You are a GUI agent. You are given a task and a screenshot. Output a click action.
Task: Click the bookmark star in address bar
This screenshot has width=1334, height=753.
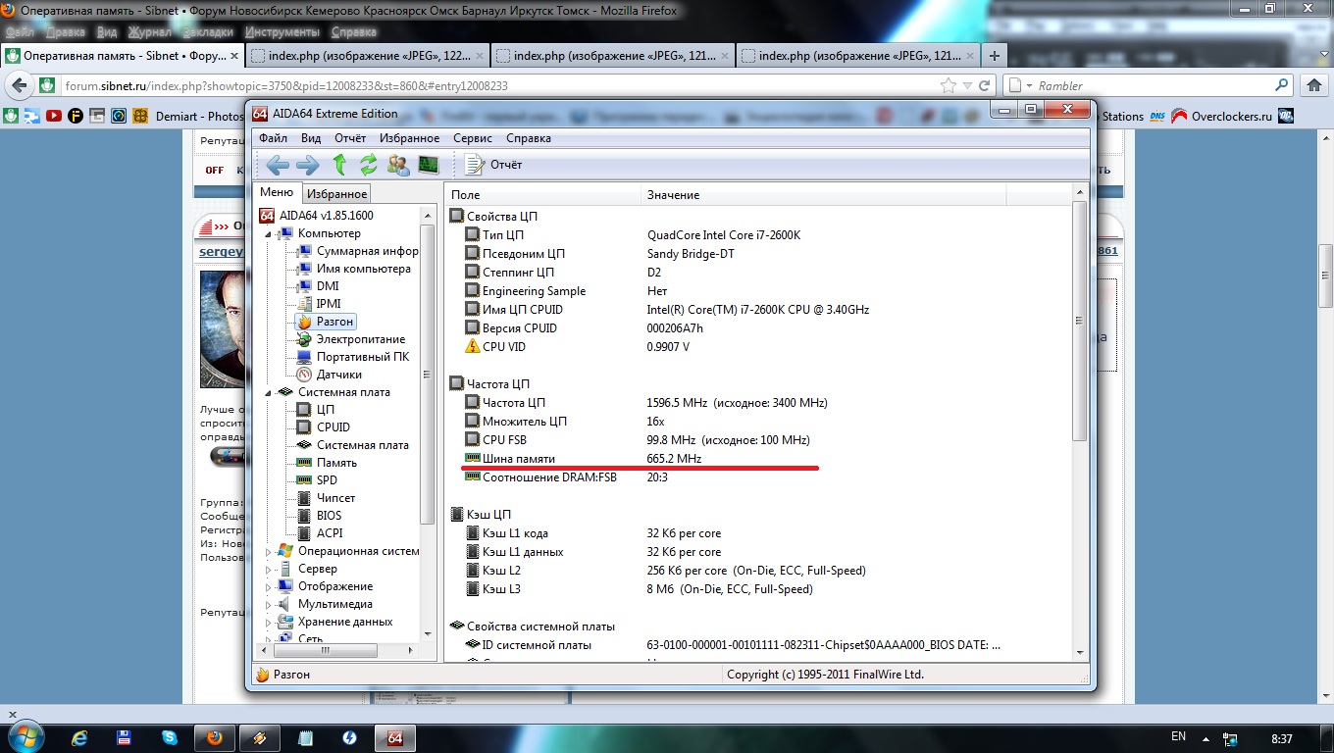948,86
